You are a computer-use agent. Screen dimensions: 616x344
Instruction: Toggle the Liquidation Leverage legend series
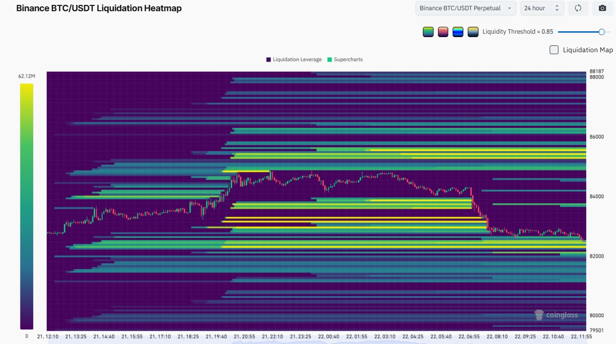click(294, 60)
